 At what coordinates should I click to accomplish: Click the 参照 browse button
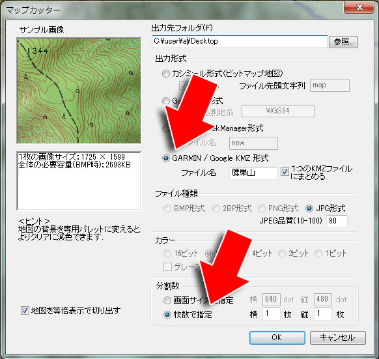tap(343, 42)
